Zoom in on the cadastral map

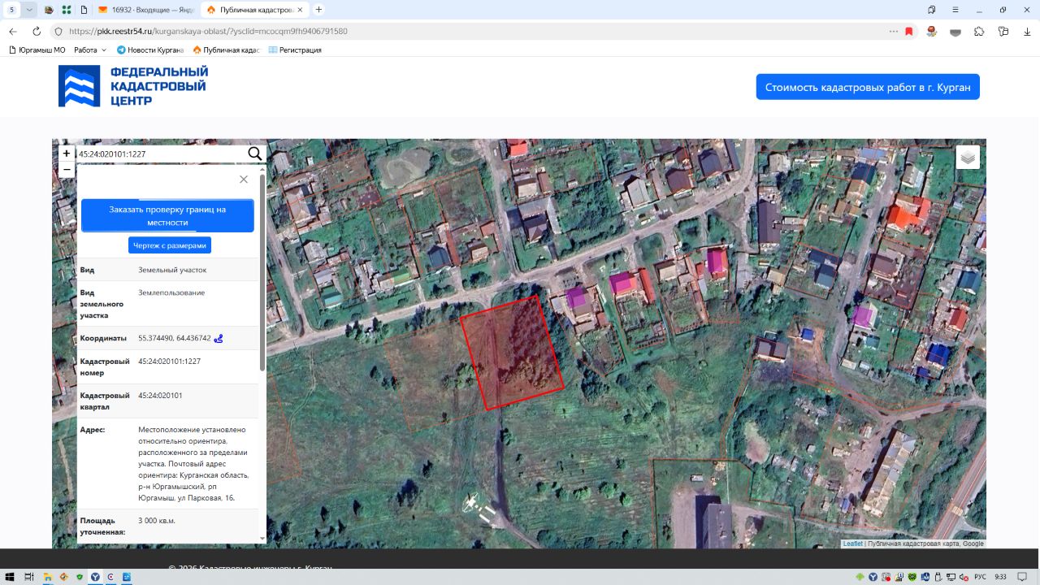67,154
